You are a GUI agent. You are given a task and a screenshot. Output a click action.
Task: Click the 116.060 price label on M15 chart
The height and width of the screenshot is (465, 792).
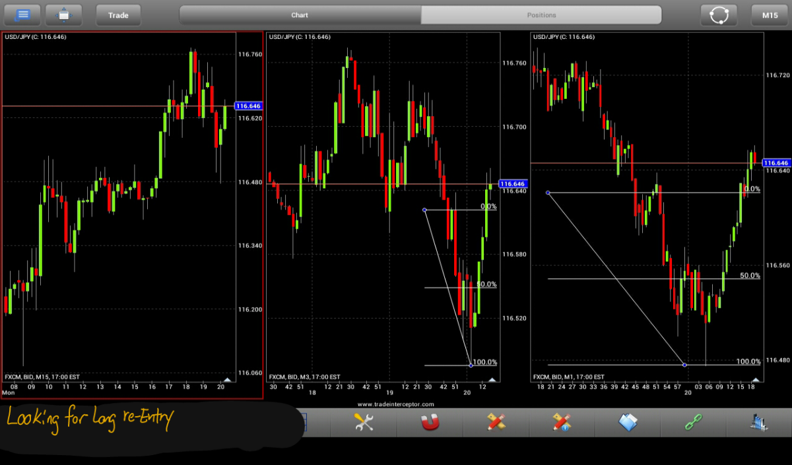point(250,373)
